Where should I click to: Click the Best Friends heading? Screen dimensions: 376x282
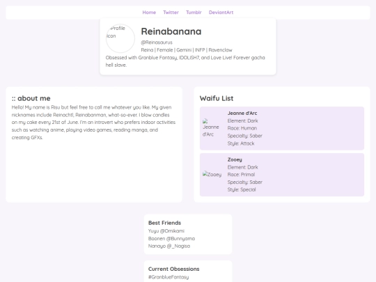164,223
